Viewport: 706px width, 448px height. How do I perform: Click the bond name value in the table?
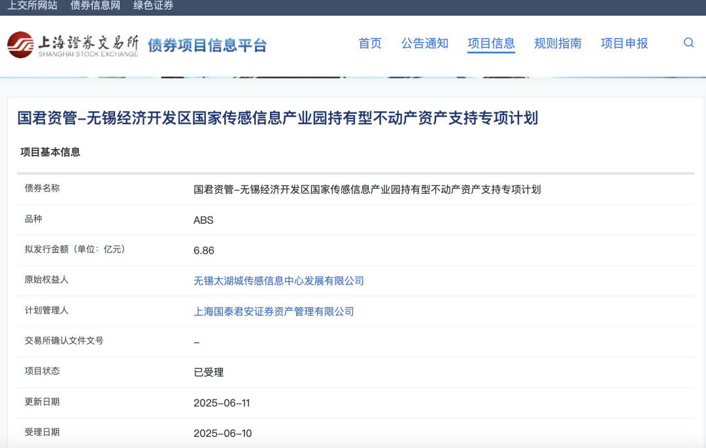(367, 190)
